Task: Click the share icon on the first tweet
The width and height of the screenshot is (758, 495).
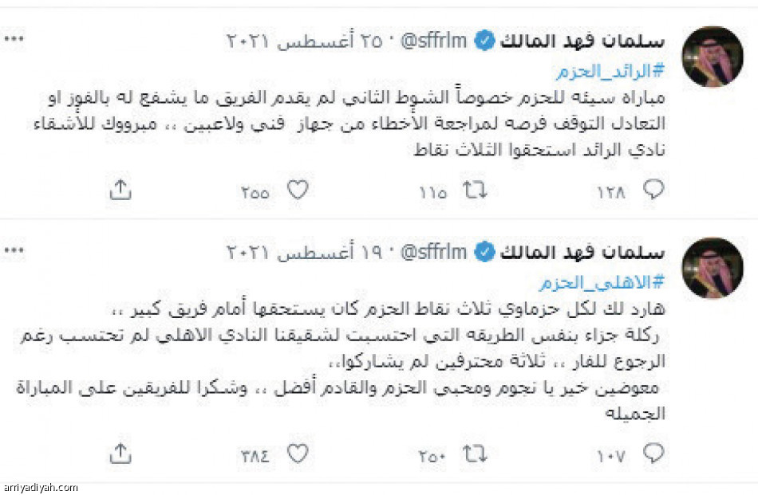Action: pyautogui.click(x=120, y=189)
